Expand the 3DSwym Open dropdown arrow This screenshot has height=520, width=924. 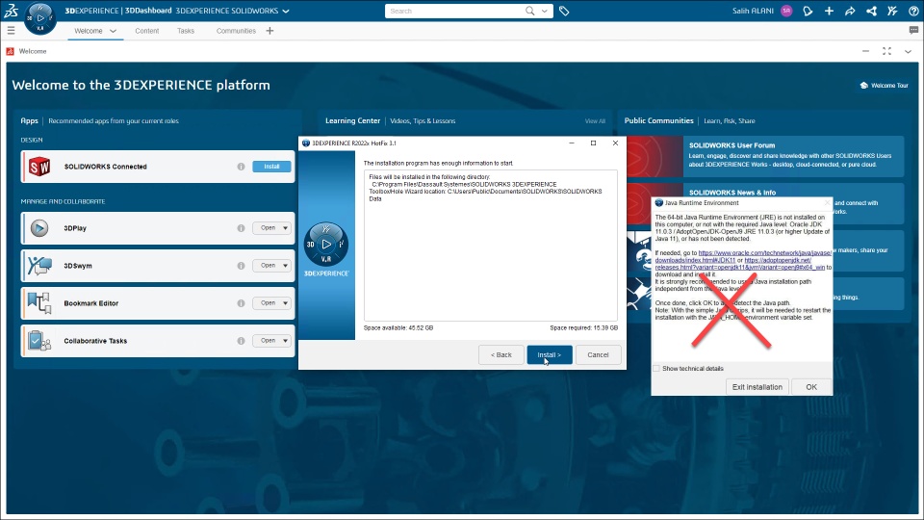(285, 266)
